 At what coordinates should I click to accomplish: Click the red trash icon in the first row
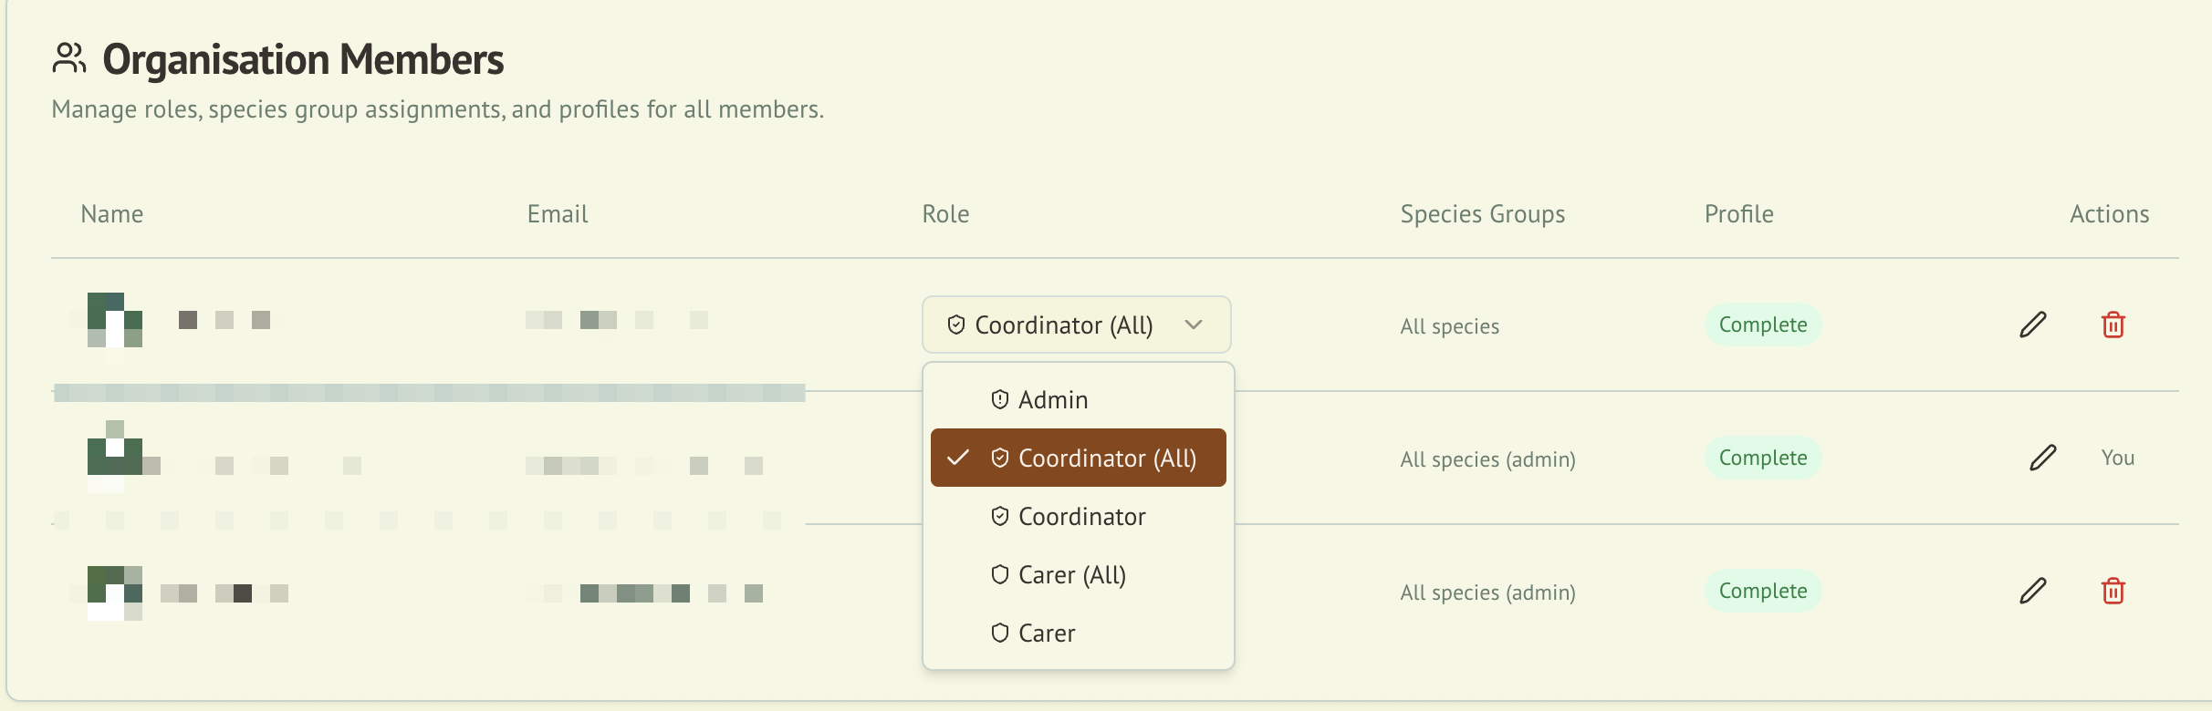[x=2113, y=325]
